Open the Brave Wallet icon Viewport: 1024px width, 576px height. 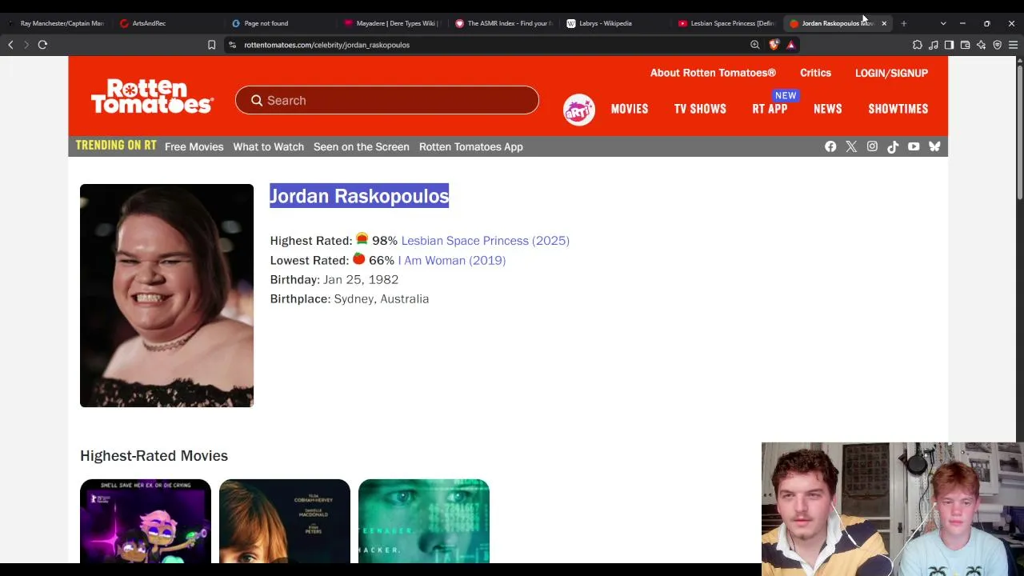[x=965, y=45]
